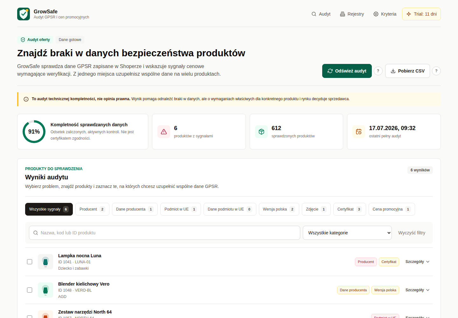Click the 91% completeness ring
The height and width of the screenshot is (318, 458).
click(34, 132)
